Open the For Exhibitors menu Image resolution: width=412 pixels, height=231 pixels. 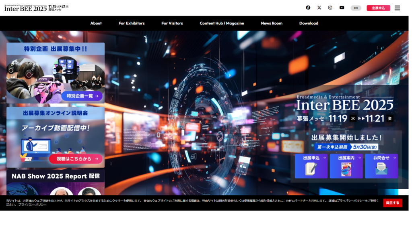[132, 23]
